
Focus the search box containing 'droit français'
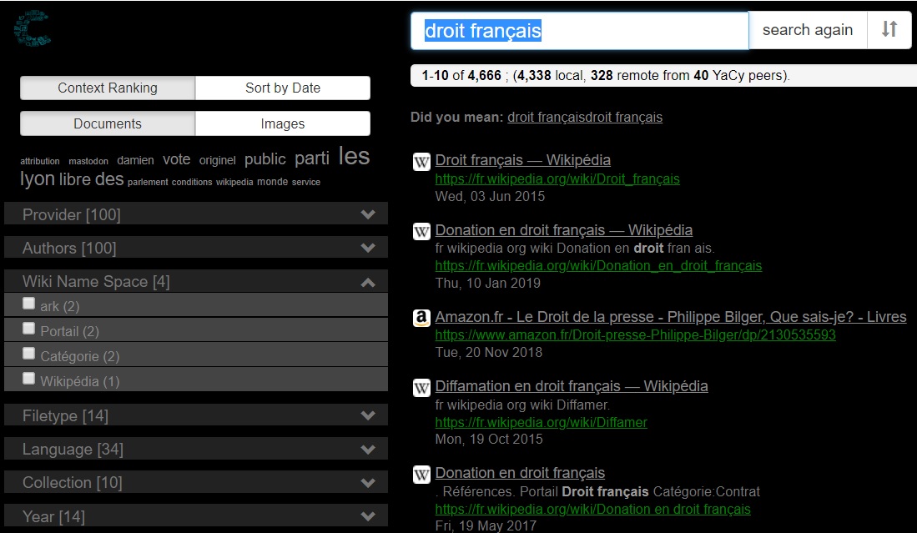[580, 30]
